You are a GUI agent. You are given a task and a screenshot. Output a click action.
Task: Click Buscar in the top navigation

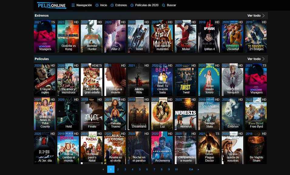click(x=171, y=5)
